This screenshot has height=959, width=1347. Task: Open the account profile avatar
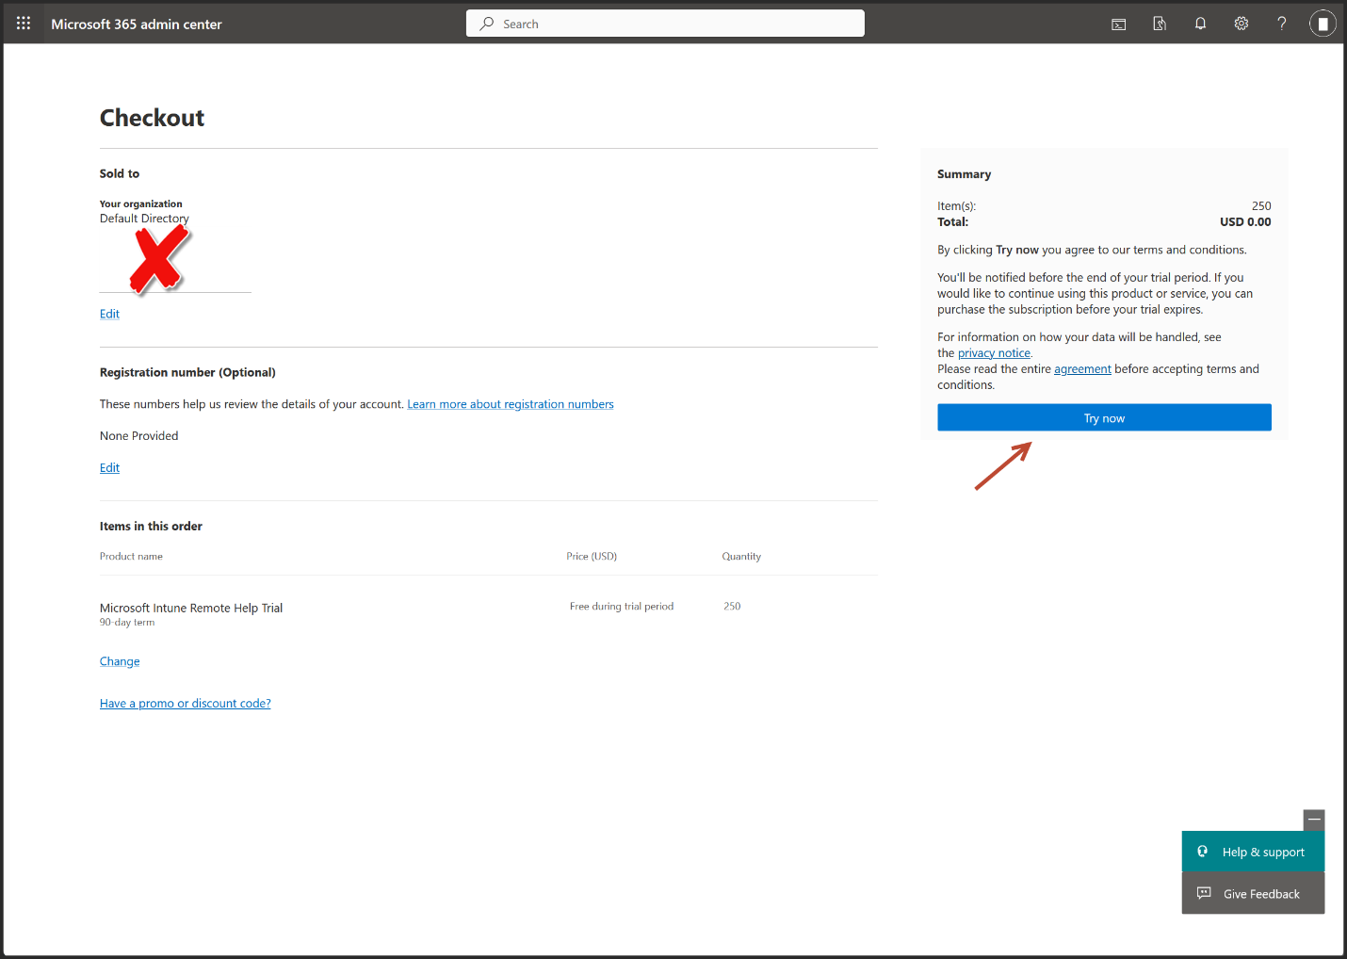(1322, 24)
